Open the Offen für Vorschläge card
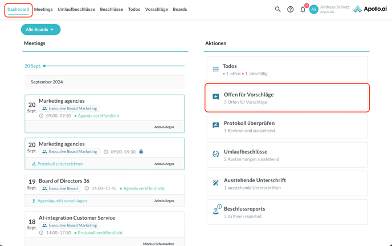Viewport: 392px width, 246px height. tap(287, 98)
